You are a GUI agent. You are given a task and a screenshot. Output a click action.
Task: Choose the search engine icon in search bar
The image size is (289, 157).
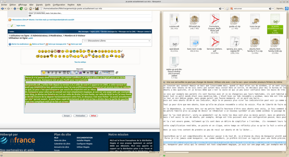coord(232,8)
